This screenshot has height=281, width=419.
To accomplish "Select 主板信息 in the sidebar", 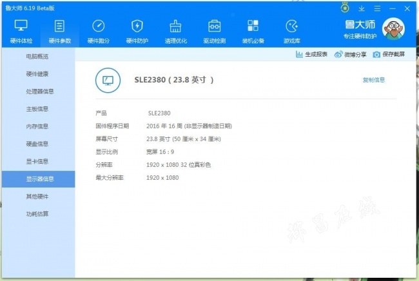I will 37,109.
